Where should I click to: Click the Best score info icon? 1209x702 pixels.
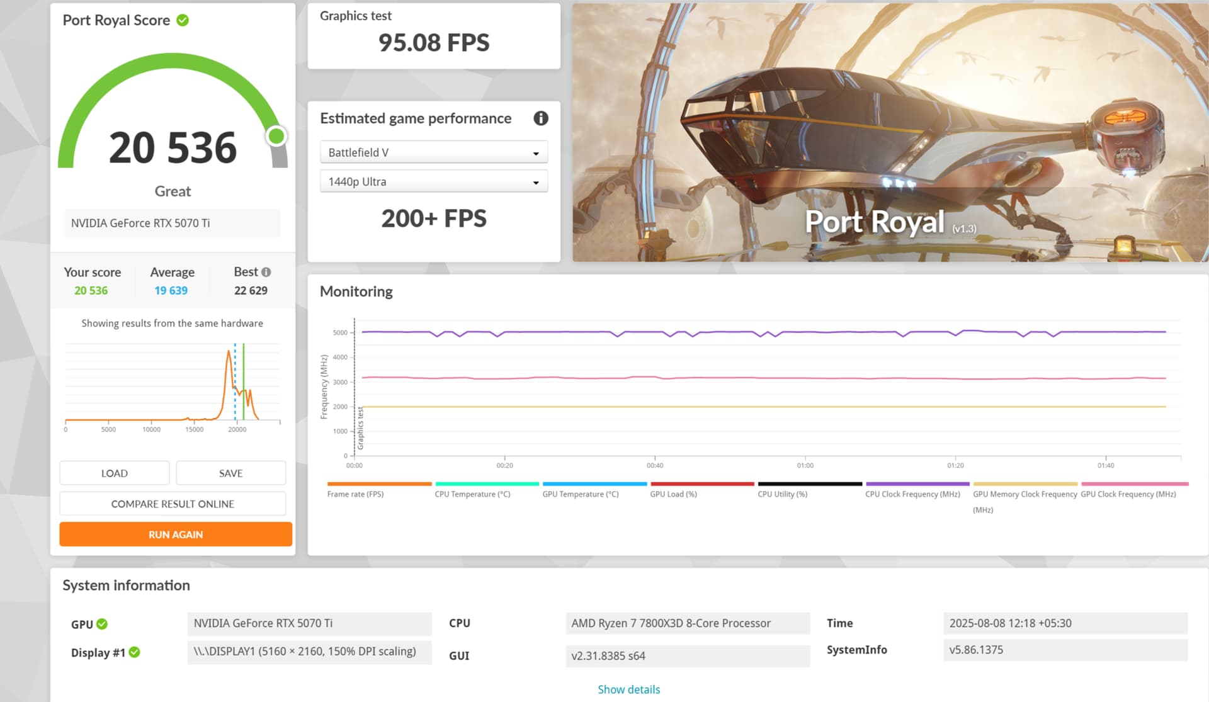266,272
